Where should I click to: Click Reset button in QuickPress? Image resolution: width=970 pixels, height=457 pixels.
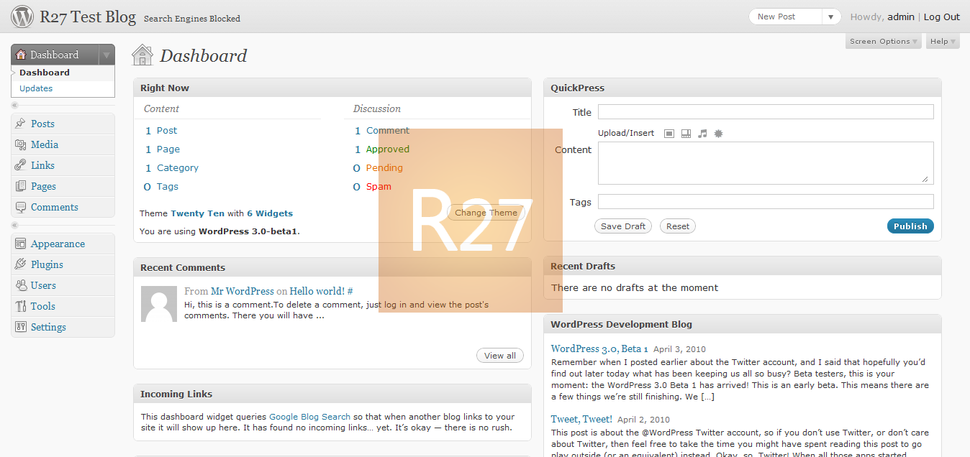click(x=678, y=226)
